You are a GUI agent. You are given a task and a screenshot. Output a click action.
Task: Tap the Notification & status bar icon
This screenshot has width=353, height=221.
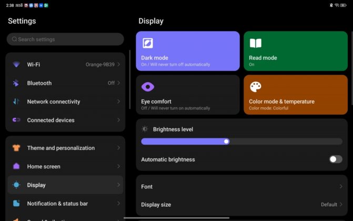point(16,204)
